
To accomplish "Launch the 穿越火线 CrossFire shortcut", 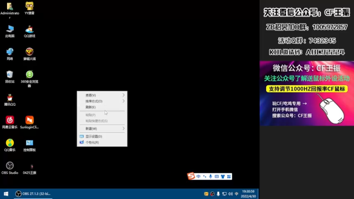I will coord(29,54).
